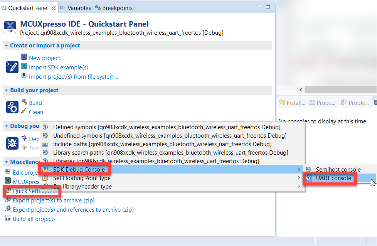This screenshot has width=377, height=246.
Task: Collapse the Debug your project section
Action: coord(6,126)
